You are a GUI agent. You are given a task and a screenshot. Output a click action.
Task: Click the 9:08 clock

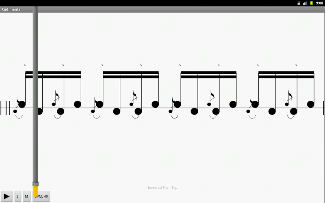tap(319, 3)
